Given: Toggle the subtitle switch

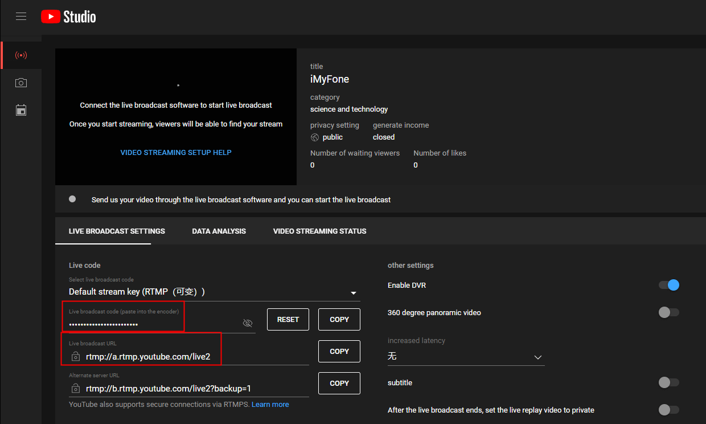Looking at the screenshot, I should point(669,382).
